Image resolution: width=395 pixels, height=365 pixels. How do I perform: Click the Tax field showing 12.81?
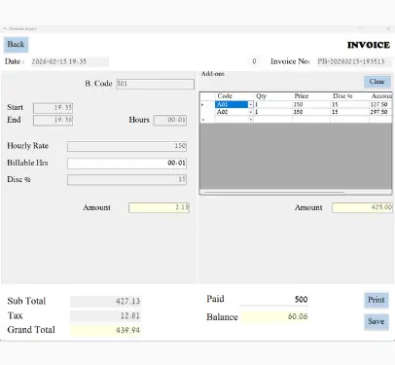click(106, 315)
